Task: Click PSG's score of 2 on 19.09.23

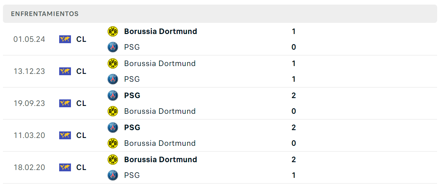Action: [294, 95]
